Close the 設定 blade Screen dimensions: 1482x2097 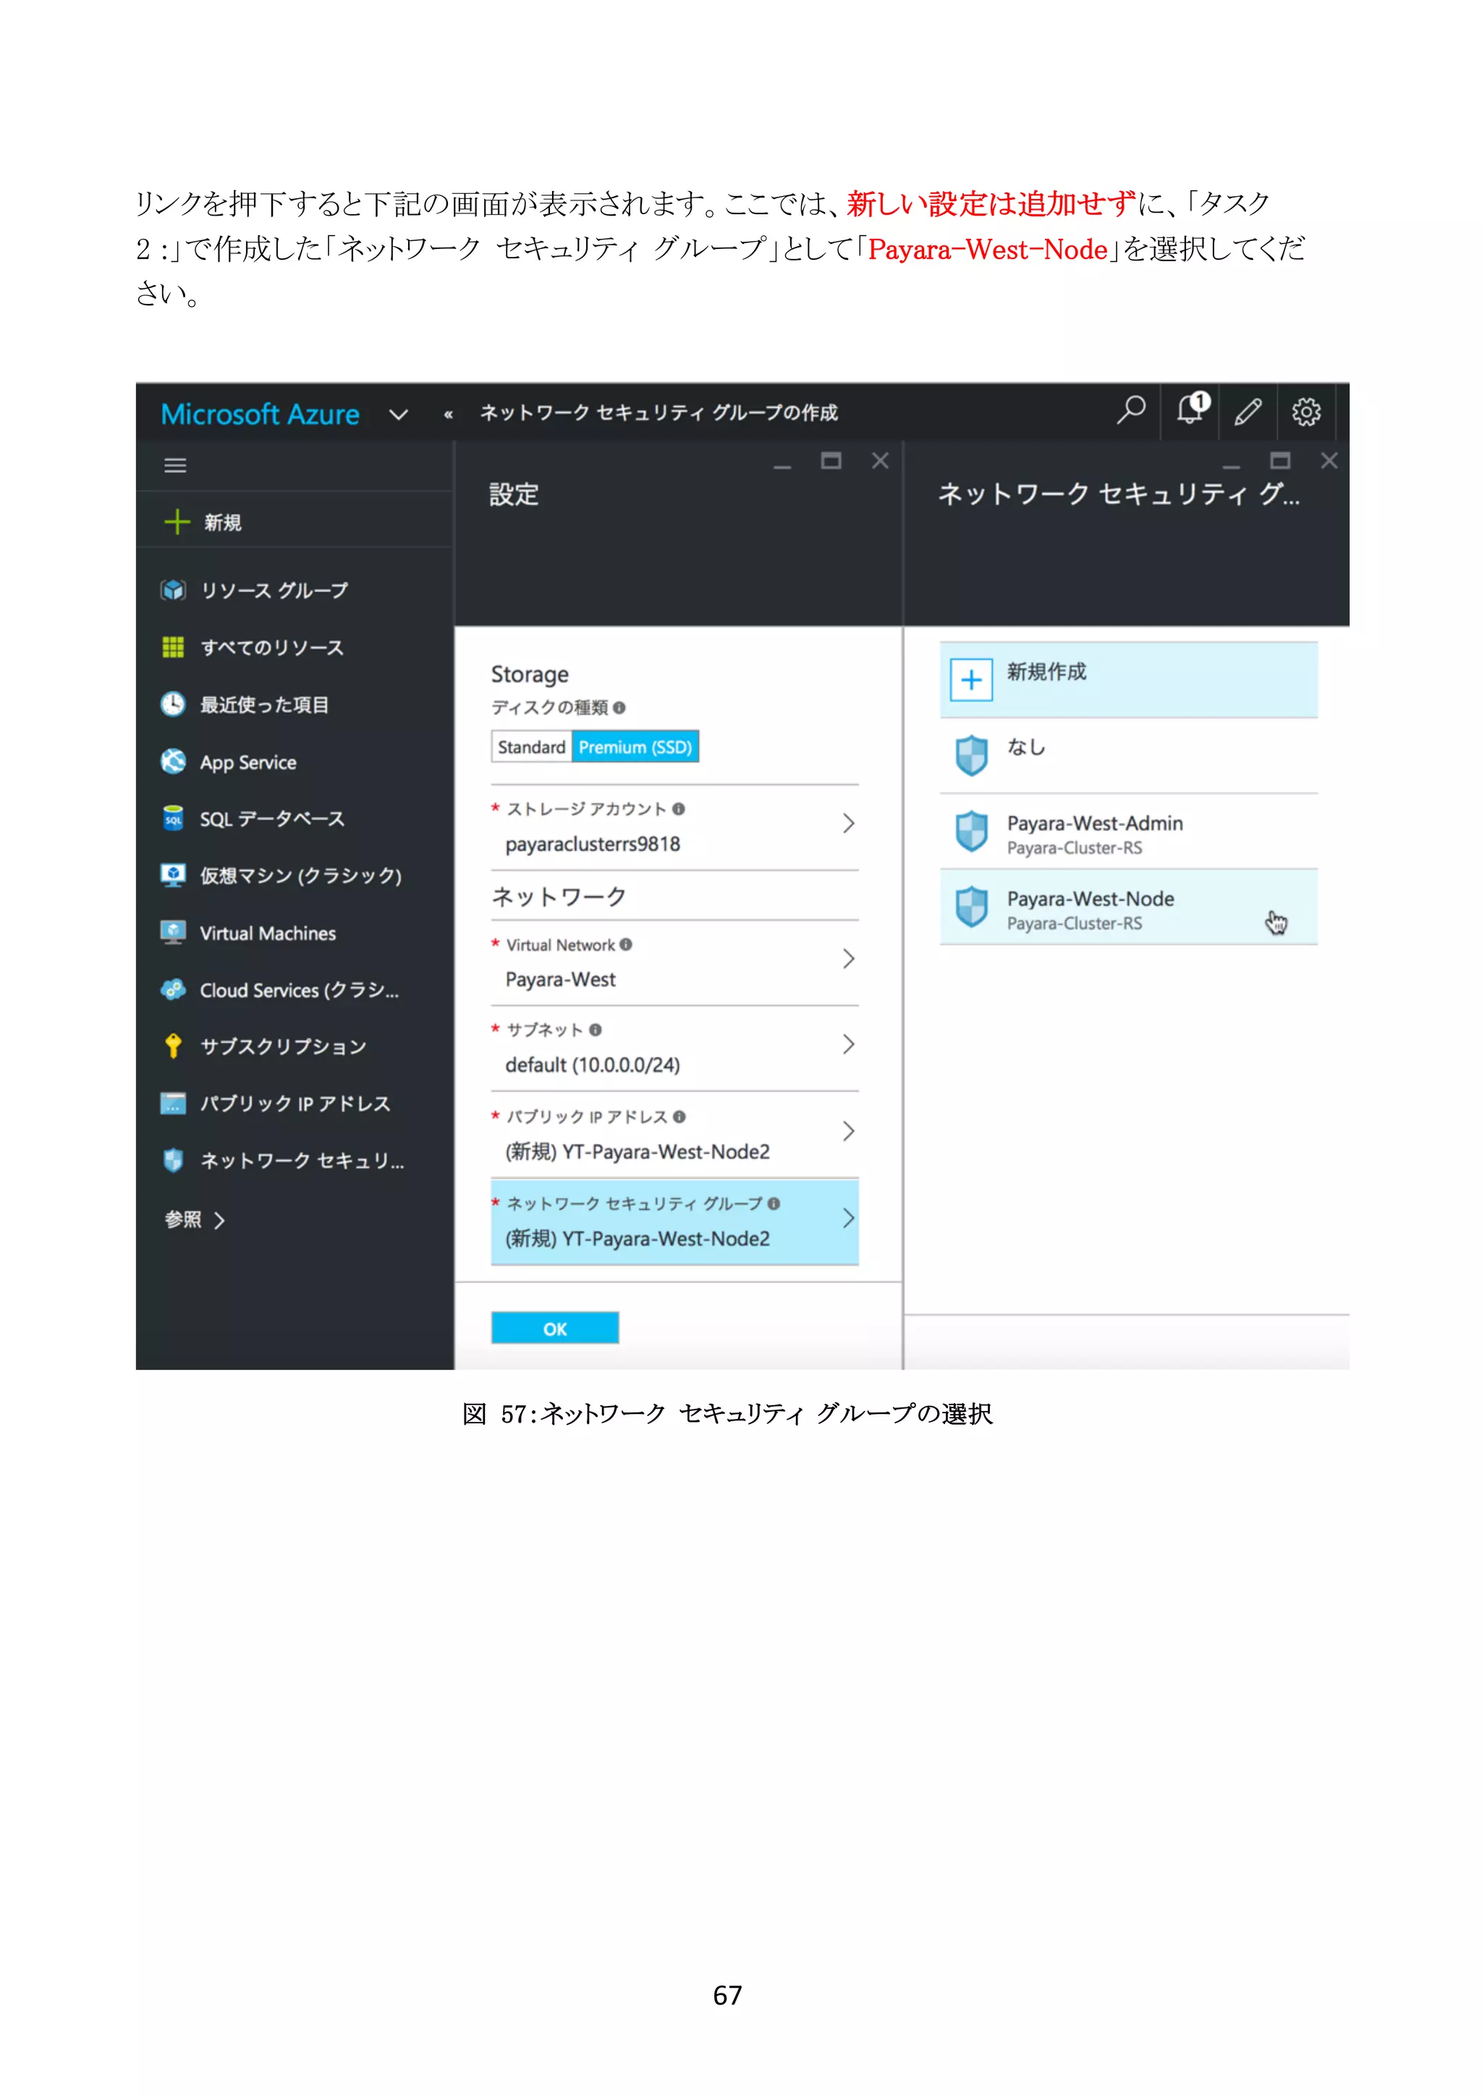pyautogui.click(x=880, y=461)
